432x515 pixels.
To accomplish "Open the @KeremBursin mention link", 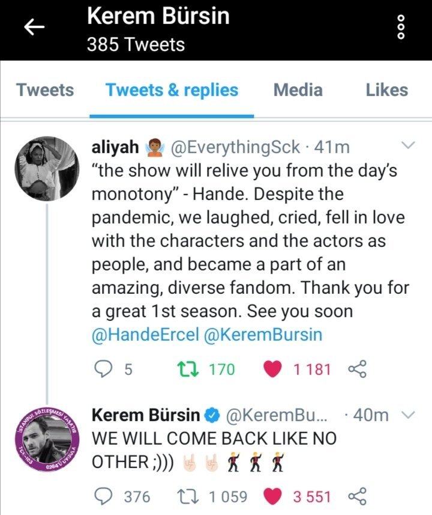I will (x=263, y=335).
